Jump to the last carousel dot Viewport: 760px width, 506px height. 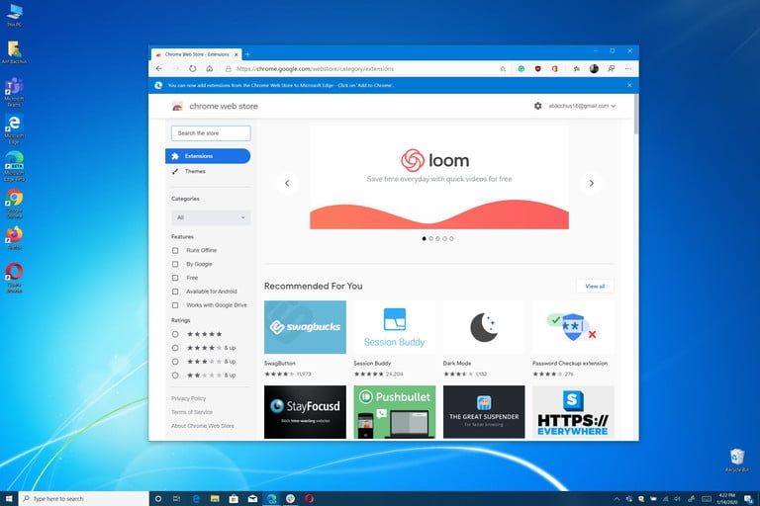coord(451,239)
